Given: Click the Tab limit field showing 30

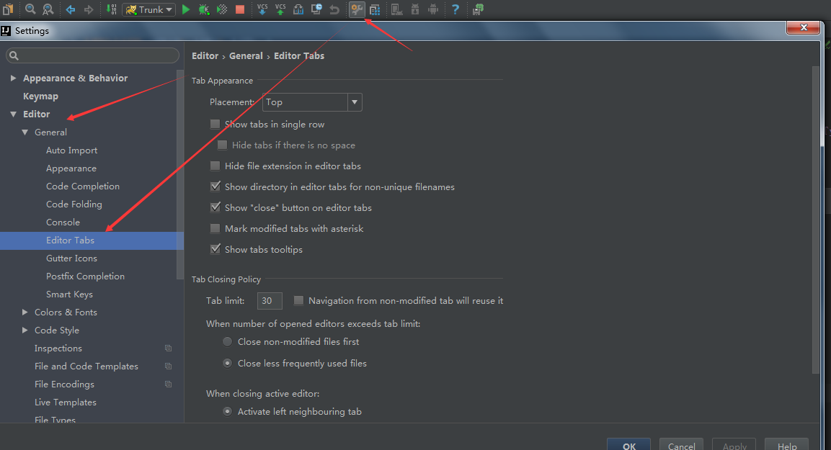Looking at the screenshot, I should tap(270, 301).
